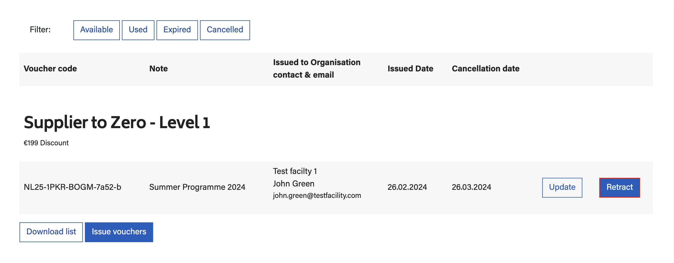Click the cancellation date 26.03.2024
This screenshot has height=263, width=674.
471,187
